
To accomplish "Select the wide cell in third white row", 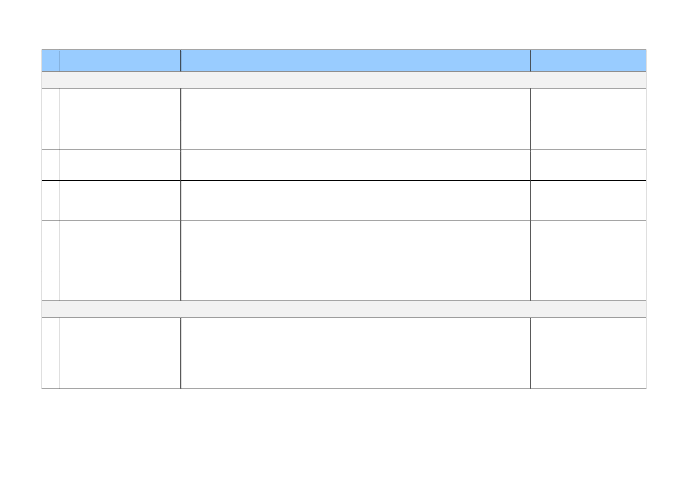I will [356, 165].
